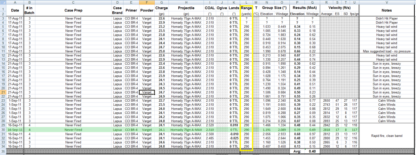
Task: Select row 21 header
Action: coord(3,92)
